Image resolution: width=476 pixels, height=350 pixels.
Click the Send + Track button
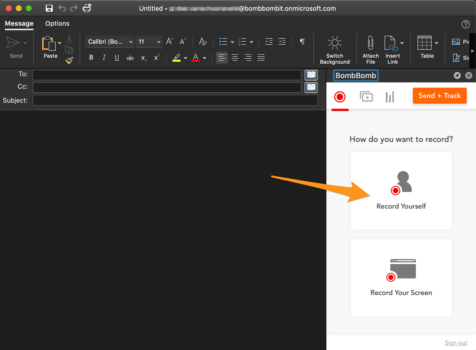(439, 96)
